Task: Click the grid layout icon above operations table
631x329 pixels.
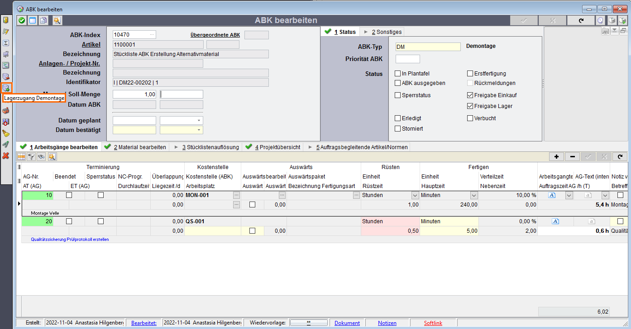Action: coord(21,157)
